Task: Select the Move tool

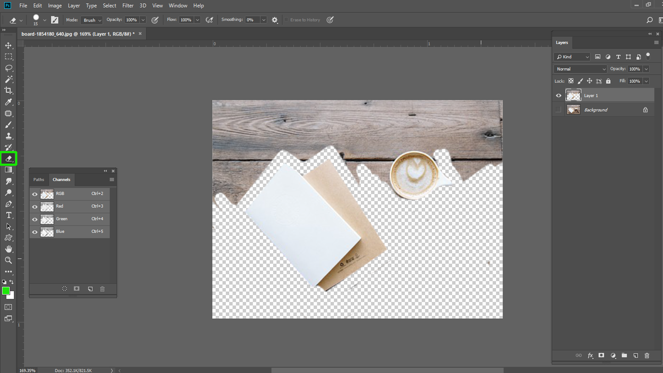Action: click(x=9, y=46)
